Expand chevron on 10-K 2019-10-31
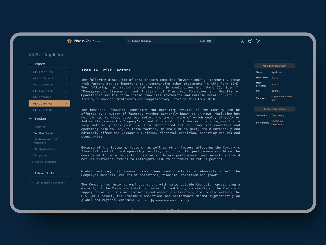This screenshot has height=245, width=326. point(66,97)
